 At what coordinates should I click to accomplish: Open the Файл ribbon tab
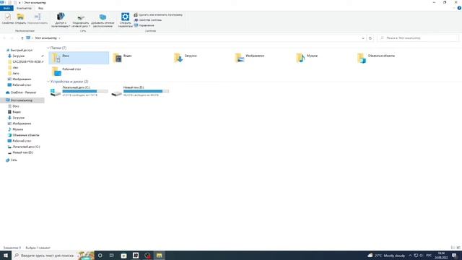(6, 8)
